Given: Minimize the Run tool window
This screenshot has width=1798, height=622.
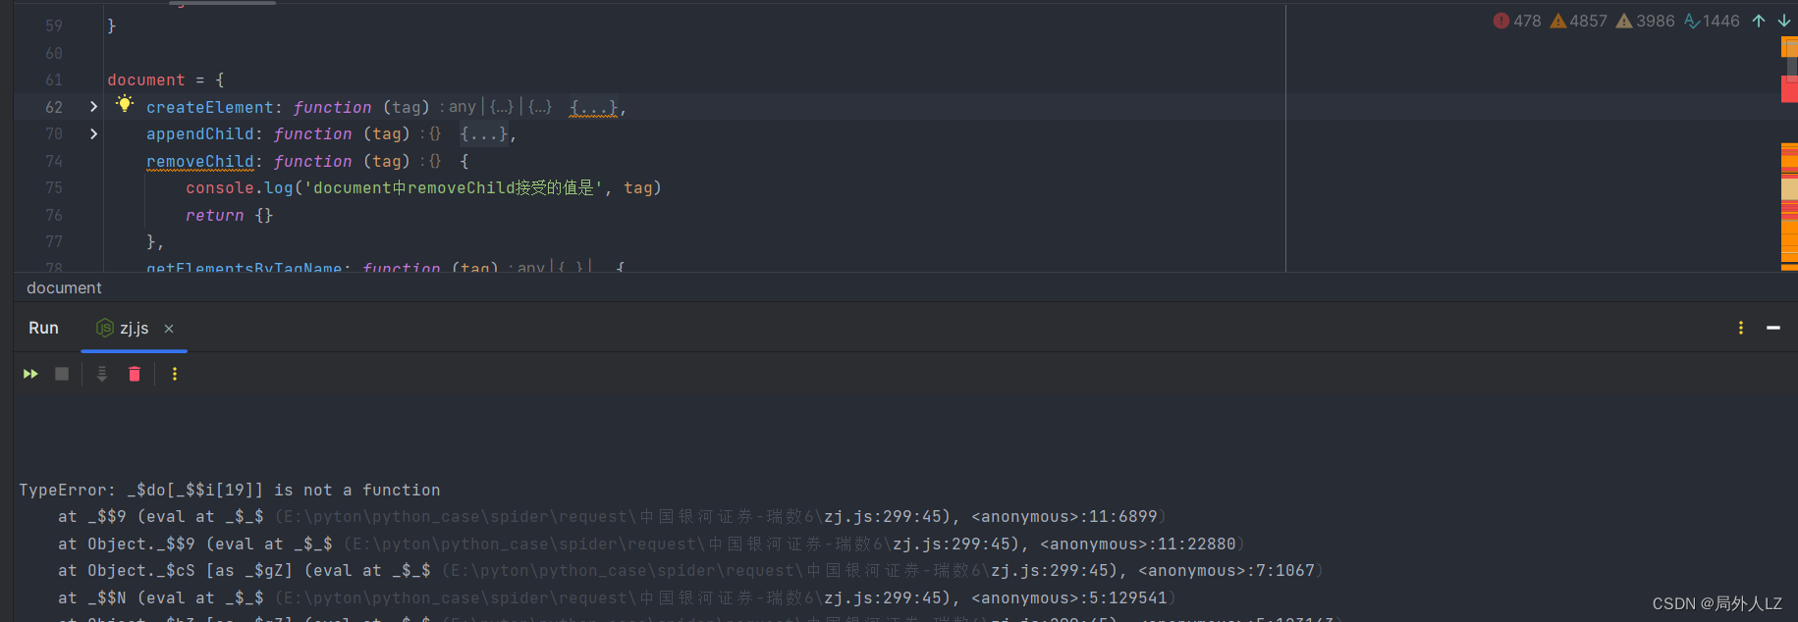Looking at the screenshot, I should [x=1773, y=328].
